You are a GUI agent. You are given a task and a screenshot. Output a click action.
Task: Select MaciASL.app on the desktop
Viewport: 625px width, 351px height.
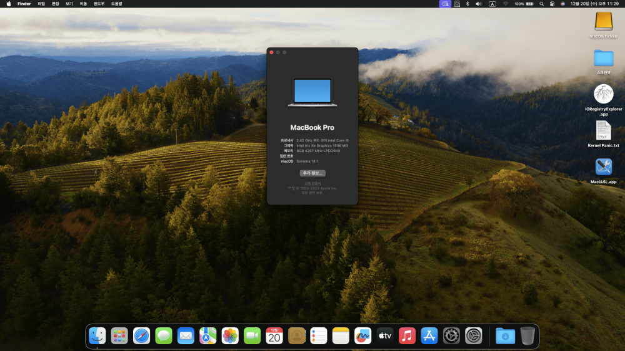[604, 167]
